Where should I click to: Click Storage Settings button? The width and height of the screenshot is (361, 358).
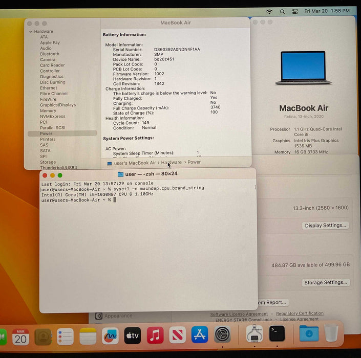point(326,283)
